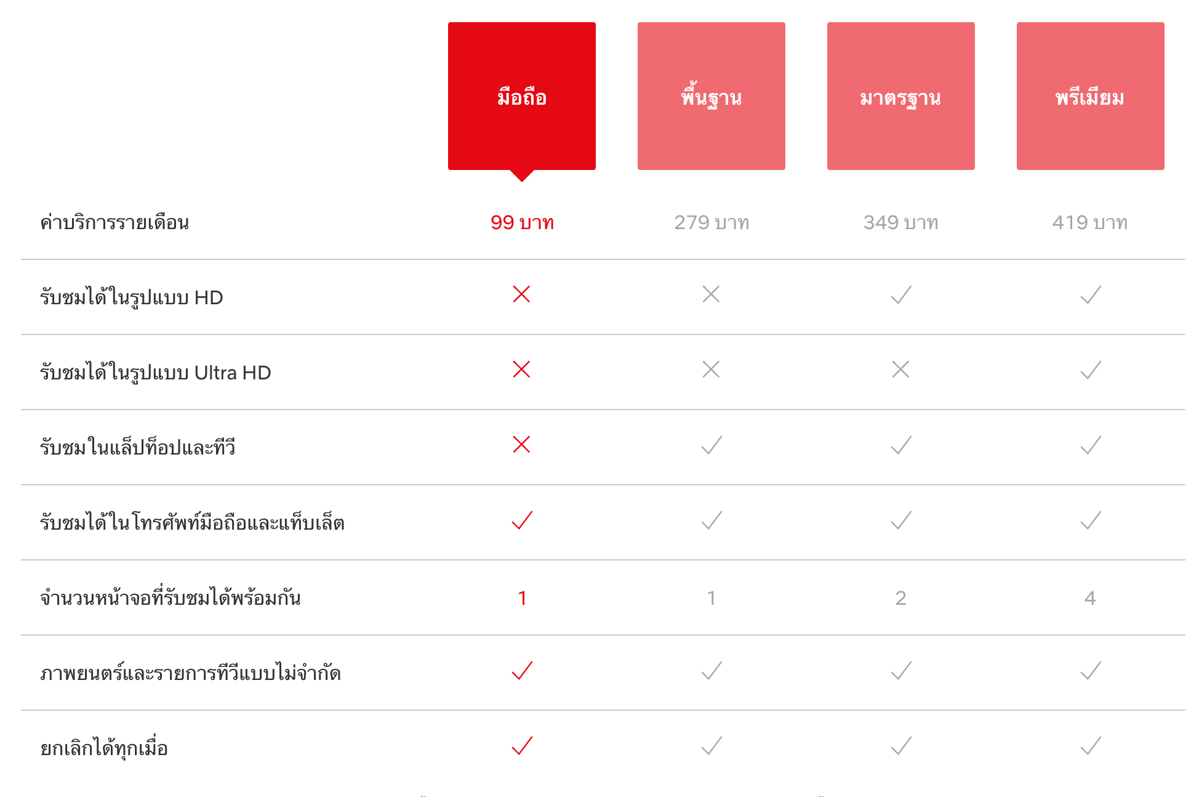The height and width of the screenshot is (797, 1199).
Task: Select the มือถือ (Mobile) plan tile
Action: tap(521, 96)
